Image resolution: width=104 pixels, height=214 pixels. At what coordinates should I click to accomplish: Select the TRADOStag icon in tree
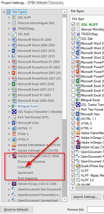click(14, 29)
